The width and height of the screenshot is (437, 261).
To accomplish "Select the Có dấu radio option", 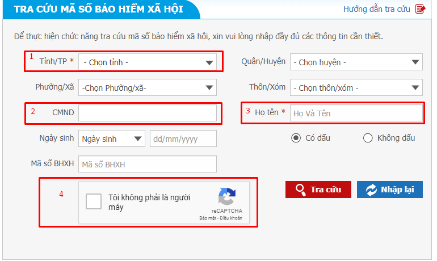I will (296, 138).
